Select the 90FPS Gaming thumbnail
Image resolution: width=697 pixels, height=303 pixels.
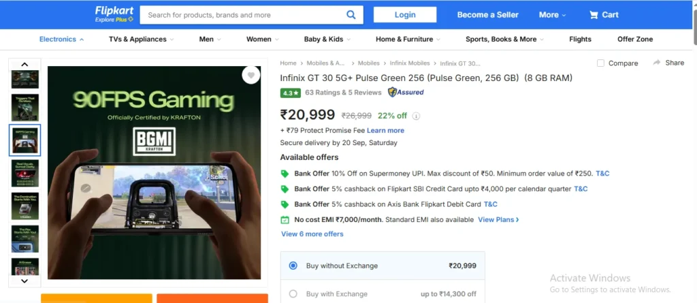(x=25, y=140)
